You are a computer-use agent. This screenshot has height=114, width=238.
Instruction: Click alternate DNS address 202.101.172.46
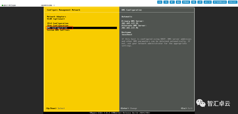click(130, 28)
